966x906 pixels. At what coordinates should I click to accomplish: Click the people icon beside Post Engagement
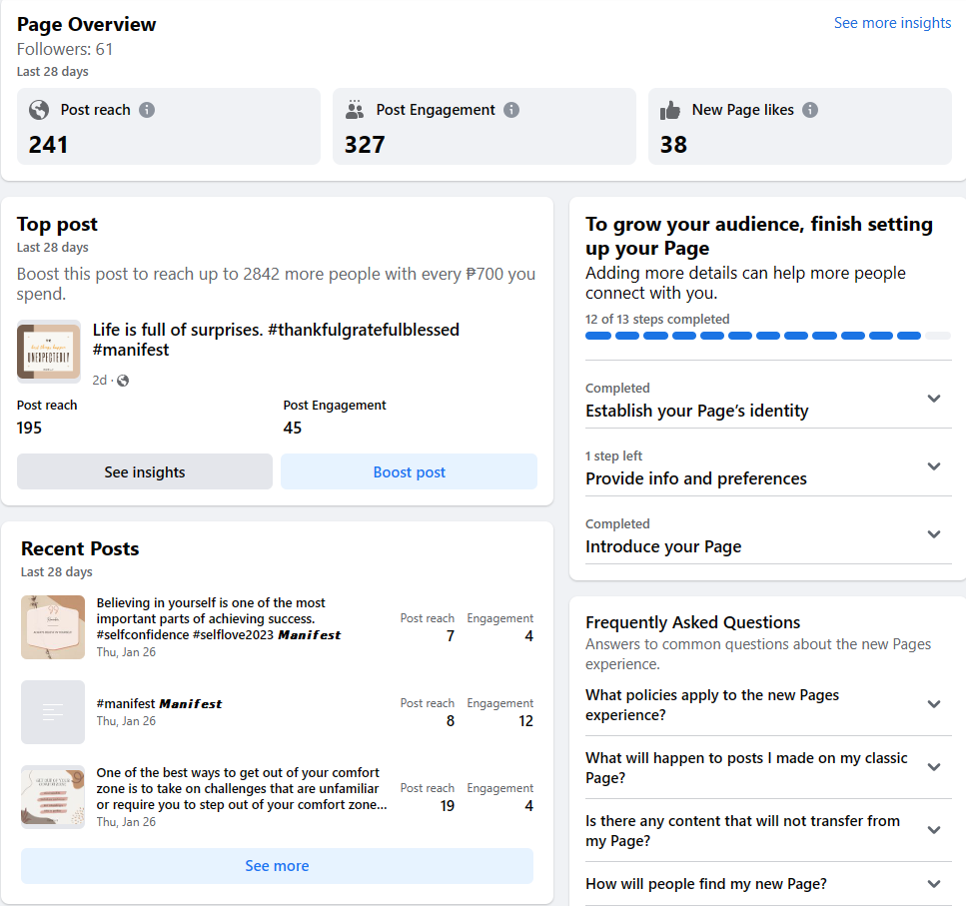pyautogui.click(x=355, y=110)
